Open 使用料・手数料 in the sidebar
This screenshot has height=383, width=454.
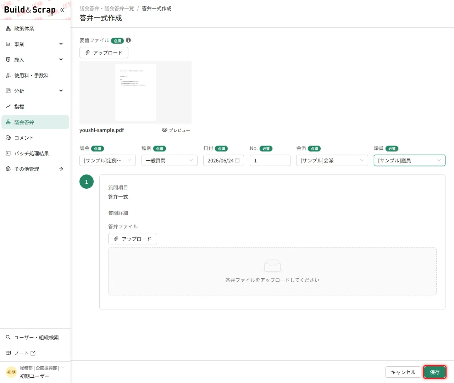tap(35, 75)
